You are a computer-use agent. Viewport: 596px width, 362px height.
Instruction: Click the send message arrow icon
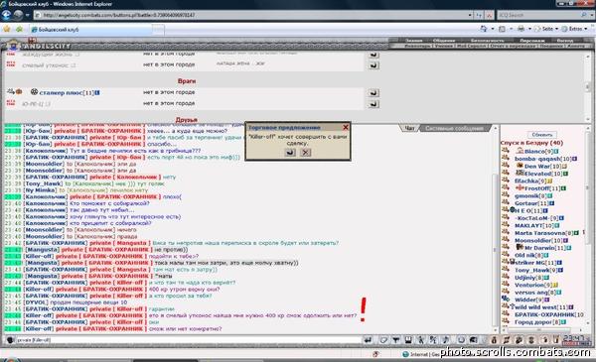coord(368,340)
